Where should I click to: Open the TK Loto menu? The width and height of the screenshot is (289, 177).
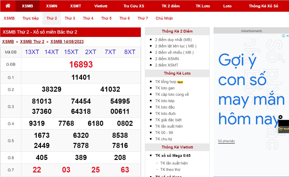203,6
